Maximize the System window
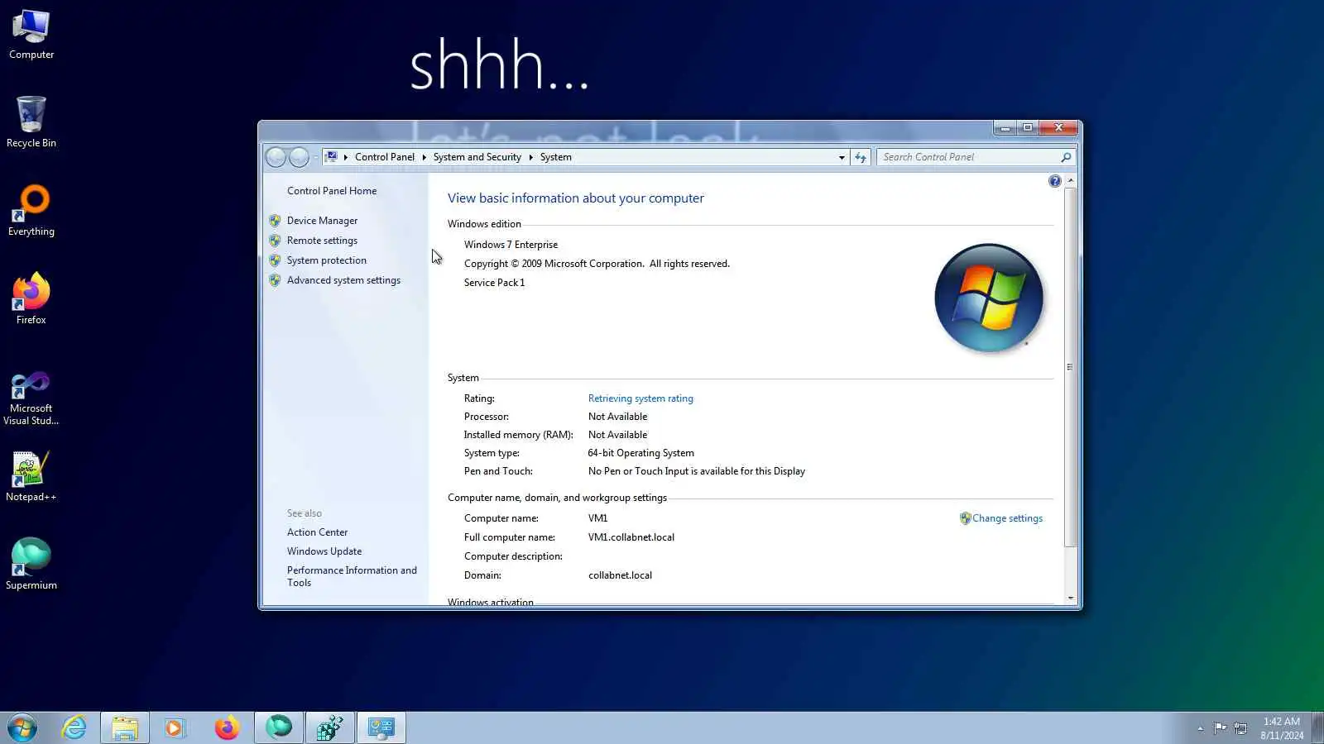 pos(1027,128)
